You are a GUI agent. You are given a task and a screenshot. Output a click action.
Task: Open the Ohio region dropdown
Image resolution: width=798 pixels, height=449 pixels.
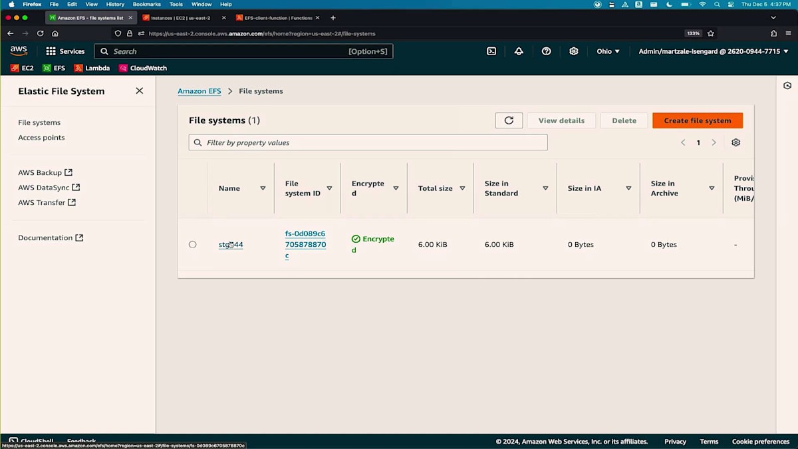(608, 51)
